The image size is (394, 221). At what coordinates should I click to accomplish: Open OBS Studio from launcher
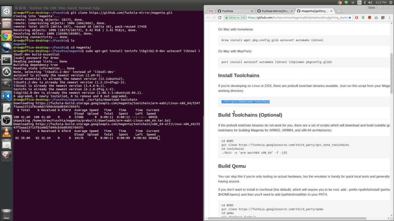[x=6, y=120]
